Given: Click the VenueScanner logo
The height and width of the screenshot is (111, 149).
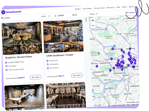Looking at the screenshot, I should [11, 12].
